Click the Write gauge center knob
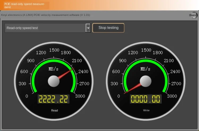Viewport: 199px width, 131px height. click(146, 81)
